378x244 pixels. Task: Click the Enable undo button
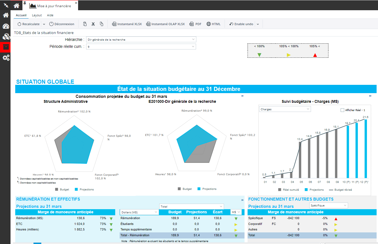click(x=241, y=24)
